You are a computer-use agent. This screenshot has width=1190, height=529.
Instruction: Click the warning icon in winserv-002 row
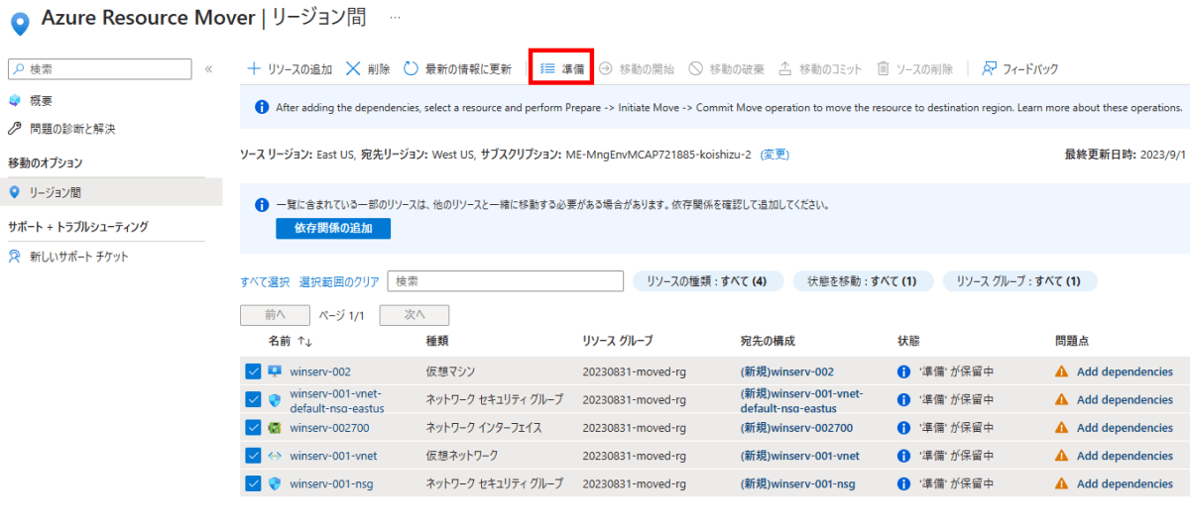(x=1061, y=371)
